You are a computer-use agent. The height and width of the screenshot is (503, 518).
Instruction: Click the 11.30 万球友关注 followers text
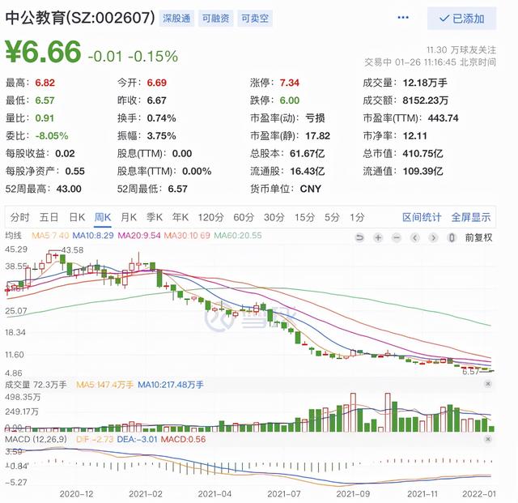click(461, 50)
